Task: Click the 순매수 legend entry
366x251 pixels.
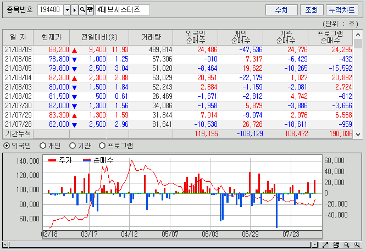Action: 98,160
